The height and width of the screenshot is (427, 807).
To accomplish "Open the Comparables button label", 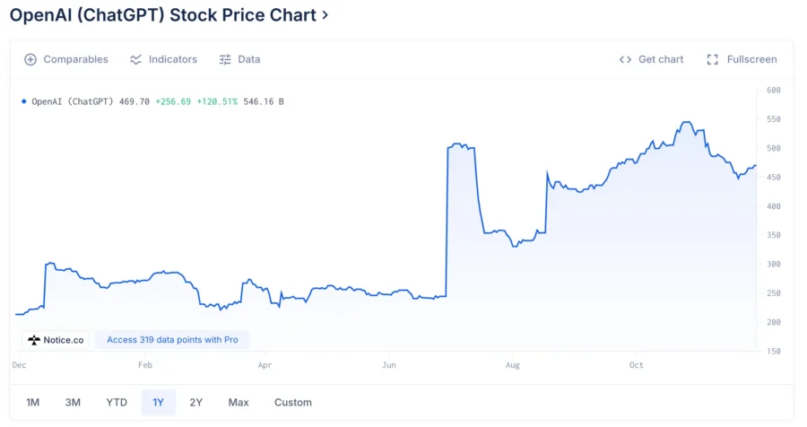I will tap(75, 60).
